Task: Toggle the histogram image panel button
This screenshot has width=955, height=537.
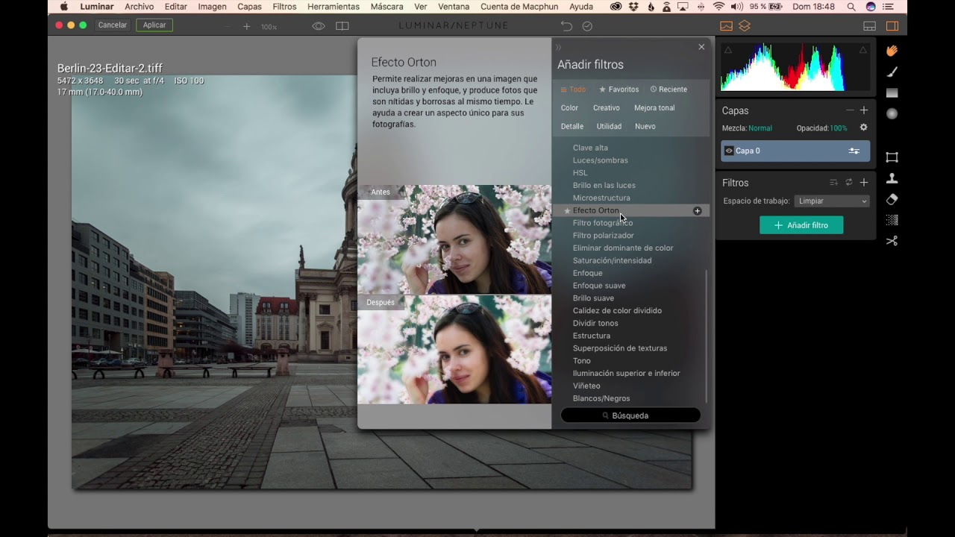Action: pos(727,26)
